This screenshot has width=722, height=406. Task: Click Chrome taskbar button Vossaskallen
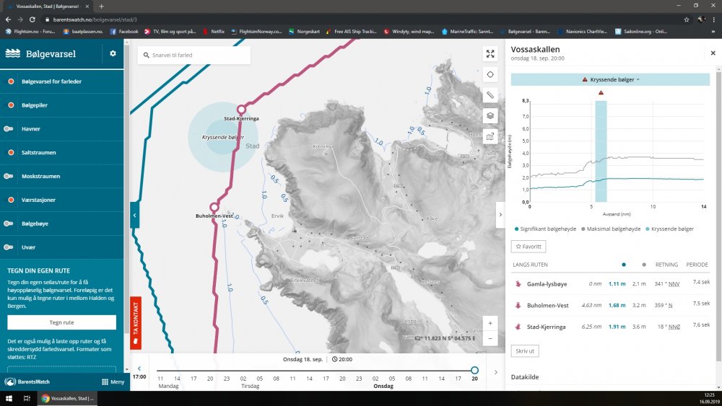pyautogui.click(x=67, y=398)
